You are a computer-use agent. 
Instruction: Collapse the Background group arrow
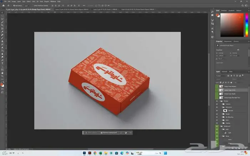[220, 126]
